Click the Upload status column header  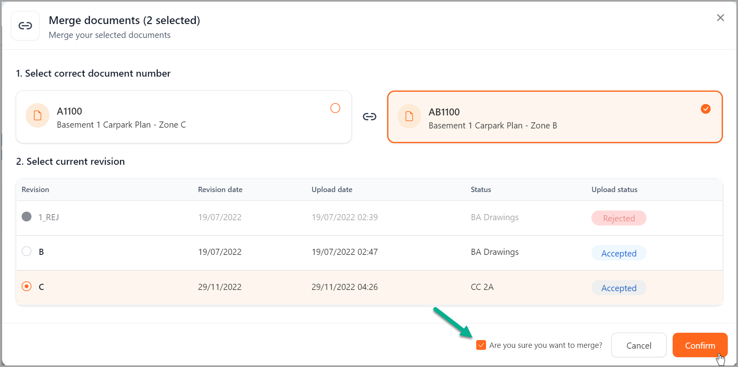point(614,190)
